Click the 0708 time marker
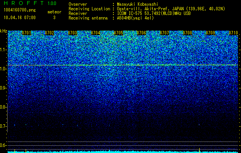This screenshot has height=153, width=241. [x=187, y=33]
